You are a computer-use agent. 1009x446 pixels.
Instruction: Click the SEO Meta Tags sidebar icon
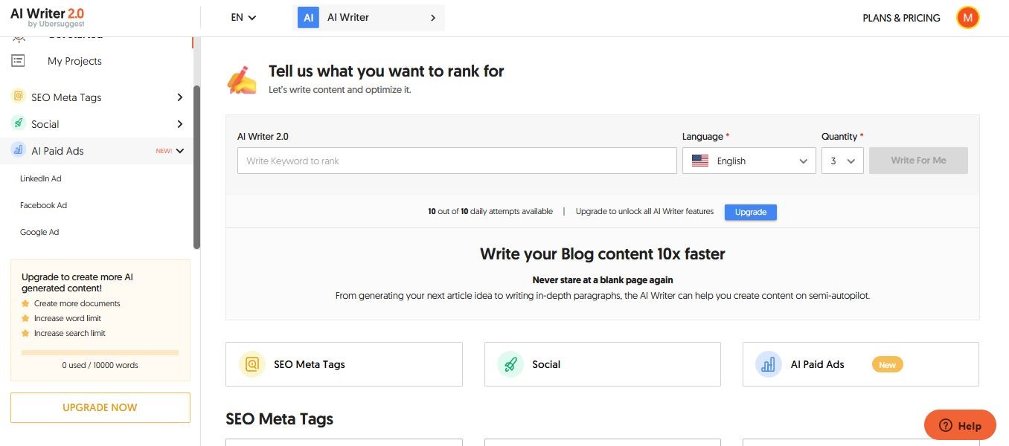pyautogui.click(x=19, y=97)
